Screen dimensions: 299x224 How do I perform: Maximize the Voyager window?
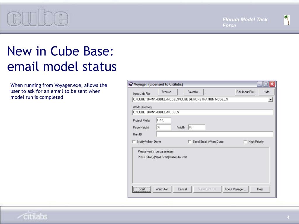click(266, 84)
